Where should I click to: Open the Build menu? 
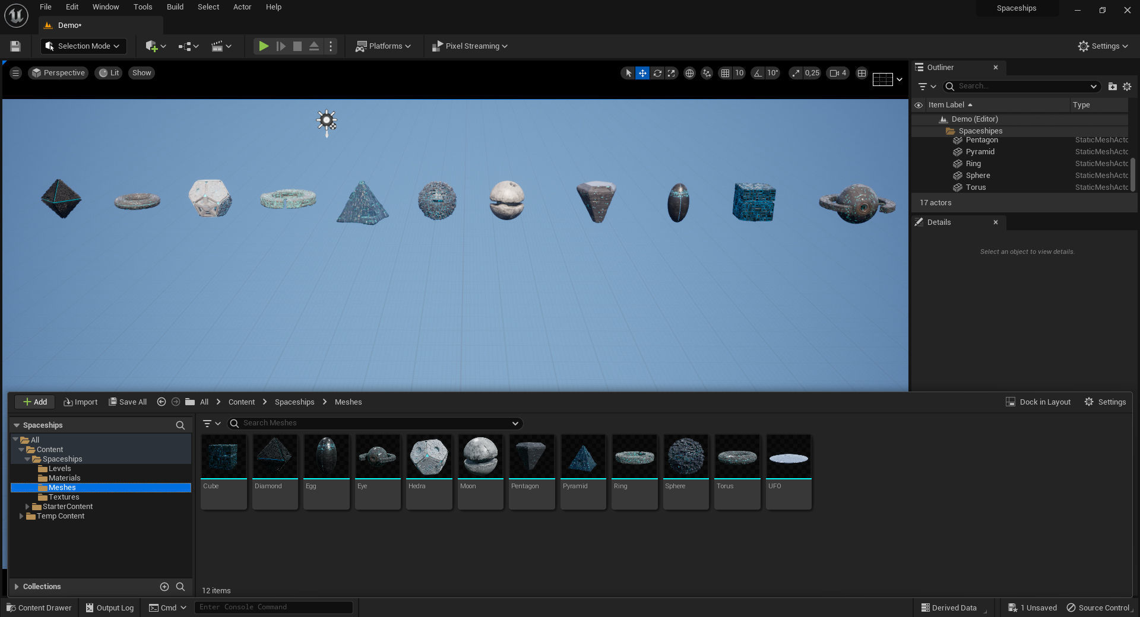click(175, 7)
